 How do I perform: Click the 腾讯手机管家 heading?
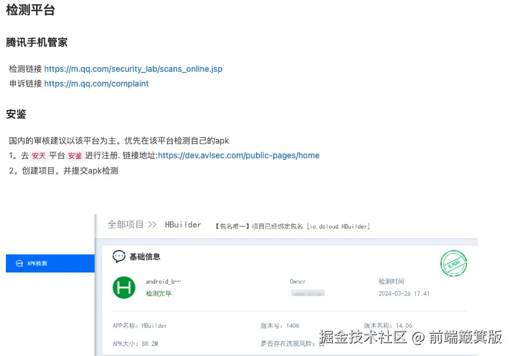[x=37, y=42]
